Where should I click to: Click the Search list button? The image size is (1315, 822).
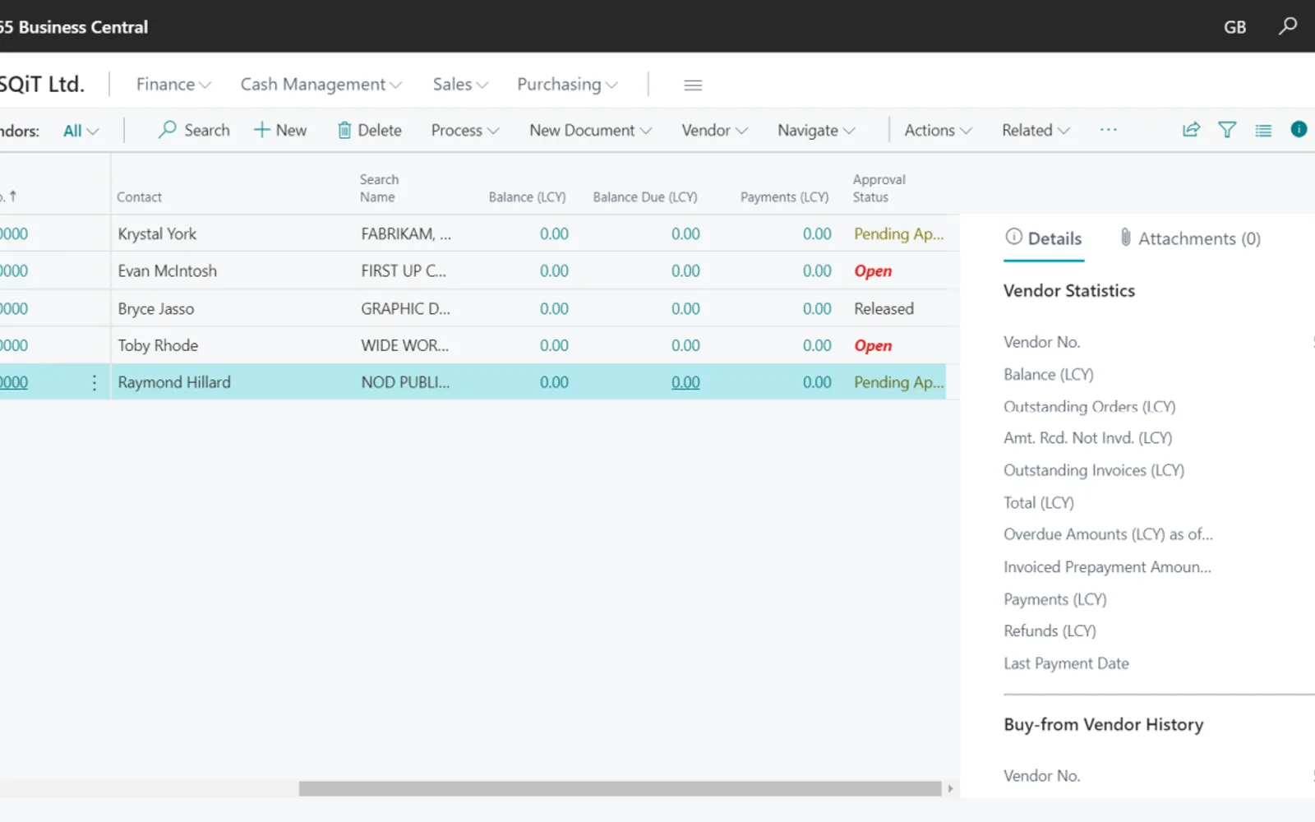tap(194, 130)
